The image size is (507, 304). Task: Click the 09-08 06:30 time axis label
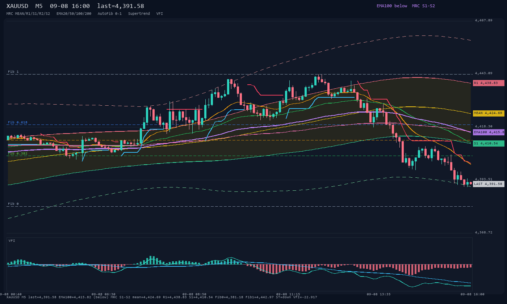[x=104, y=294]
